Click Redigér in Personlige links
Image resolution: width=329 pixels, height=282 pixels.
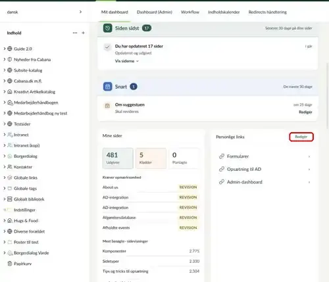coord(301,137)
